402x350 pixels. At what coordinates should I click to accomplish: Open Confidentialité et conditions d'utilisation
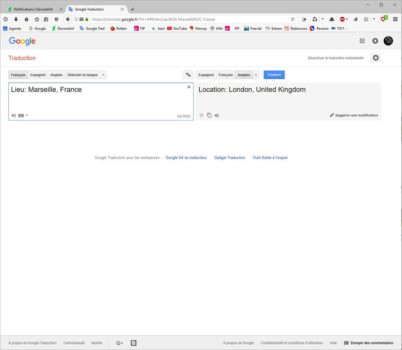pyautogui.click(x=292, y=343)
